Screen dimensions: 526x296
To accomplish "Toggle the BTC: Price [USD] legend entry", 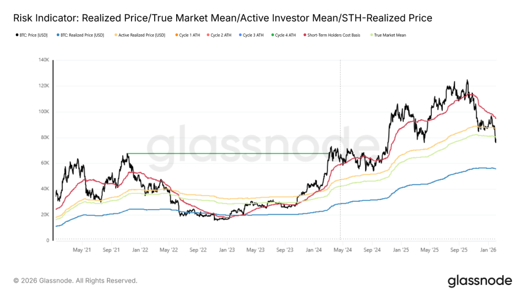I will point(32,35).
